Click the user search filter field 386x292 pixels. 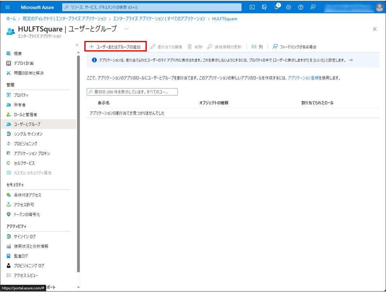point(133,92)
